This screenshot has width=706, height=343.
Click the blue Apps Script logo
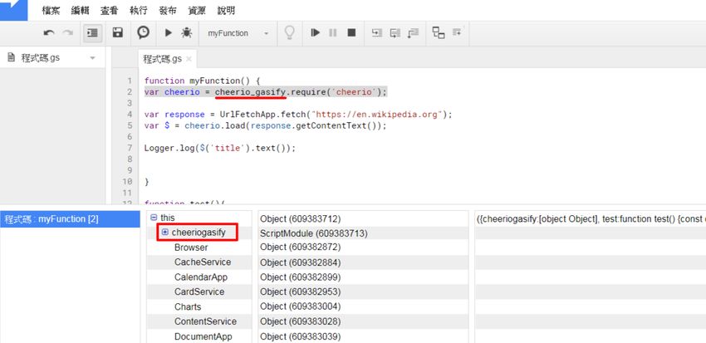(x=13, y=10)
